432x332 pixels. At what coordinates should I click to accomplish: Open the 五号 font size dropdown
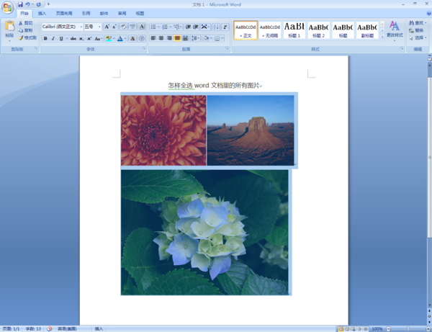pos(99,27)
